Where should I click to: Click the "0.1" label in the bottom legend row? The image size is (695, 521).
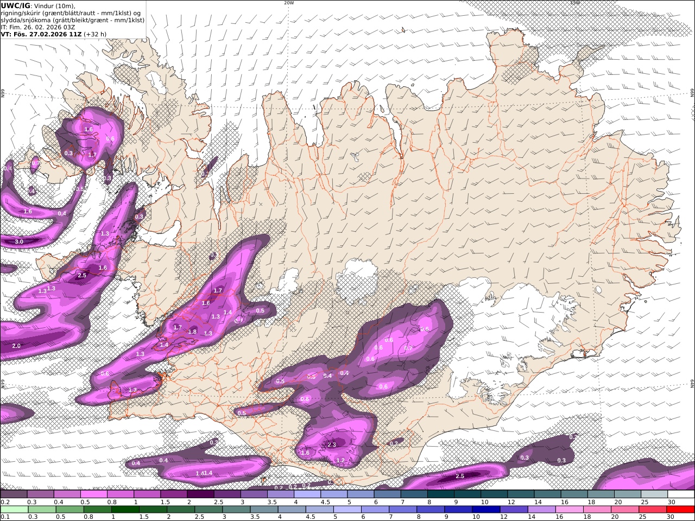5,517
